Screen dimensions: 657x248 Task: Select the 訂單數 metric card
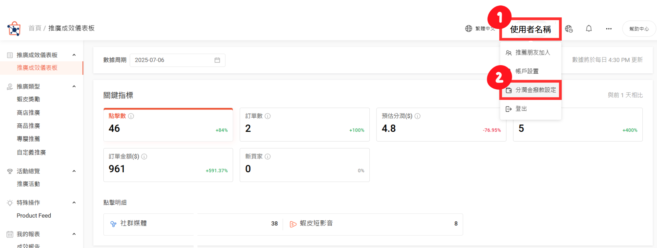pos(304,125)
